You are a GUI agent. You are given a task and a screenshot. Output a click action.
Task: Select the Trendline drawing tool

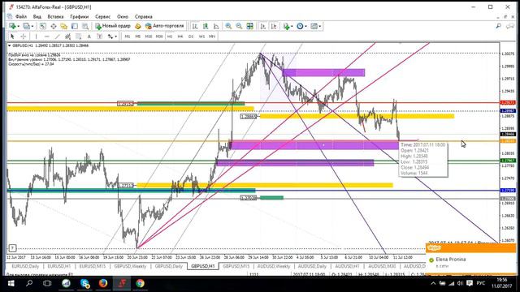click(x=58, y=36)
